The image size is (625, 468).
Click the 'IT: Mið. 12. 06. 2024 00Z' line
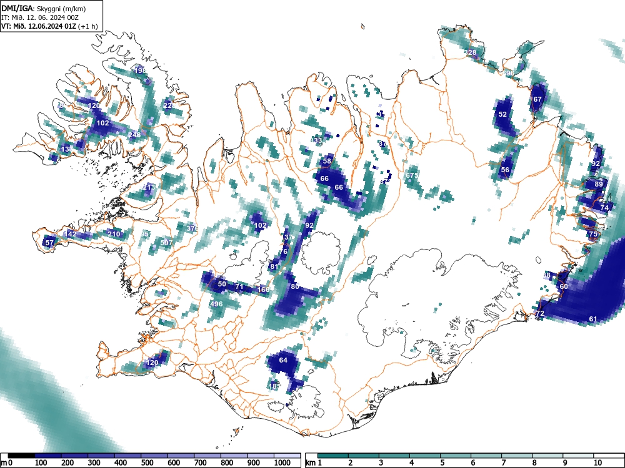[x=40, y=17]
